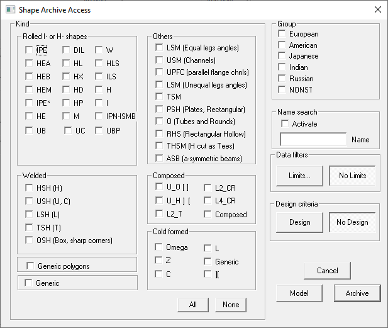Check OSH (Box, sharp corners)

click(29, 240)
